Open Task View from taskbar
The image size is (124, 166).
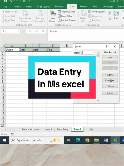pos(68,140)
